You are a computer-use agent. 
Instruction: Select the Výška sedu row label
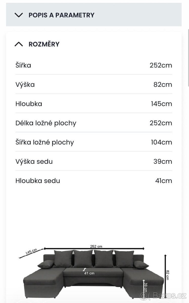(34, 161)
